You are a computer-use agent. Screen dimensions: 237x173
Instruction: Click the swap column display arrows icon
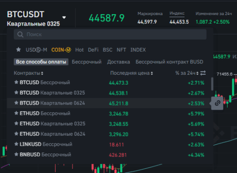pos(203,73)
